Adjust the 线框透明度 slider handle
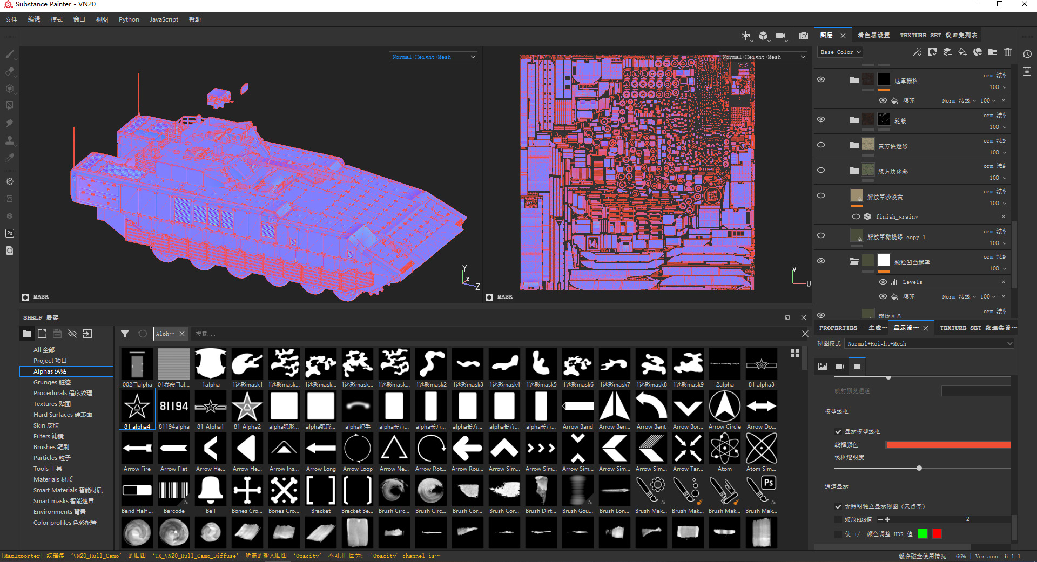Image resolution: width=1037 pixels, height=562 pixels. [919, 468]
